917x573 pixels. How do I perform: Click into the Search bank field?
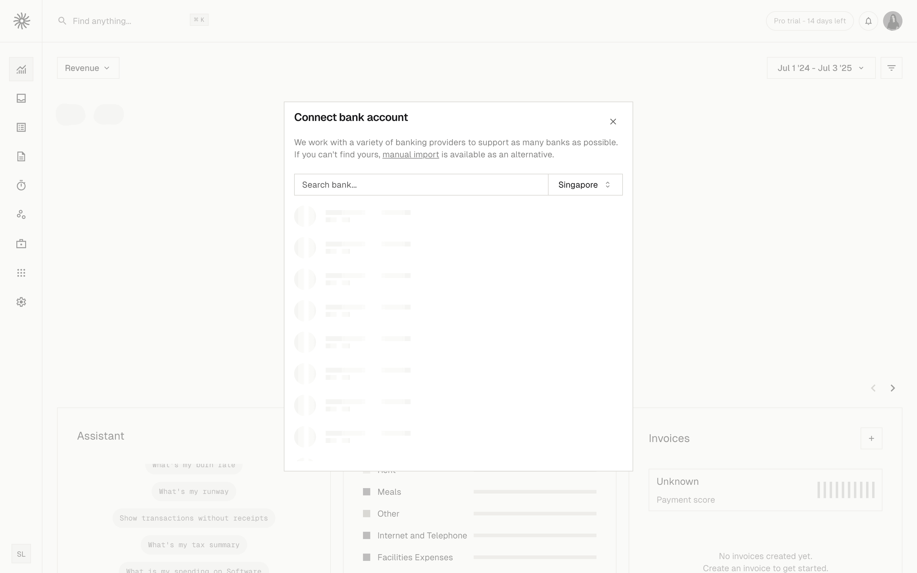[x=421, y=185]
